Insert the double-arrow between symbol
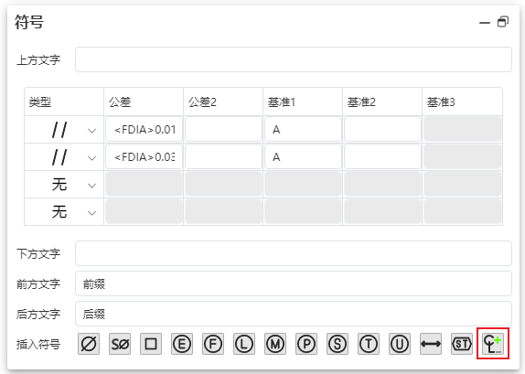 click(431, 344)
